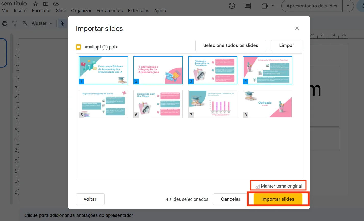This screenshot has height=221, width=364.
Task: Click the zoom magnifier icon
Action: coord(24,23)
